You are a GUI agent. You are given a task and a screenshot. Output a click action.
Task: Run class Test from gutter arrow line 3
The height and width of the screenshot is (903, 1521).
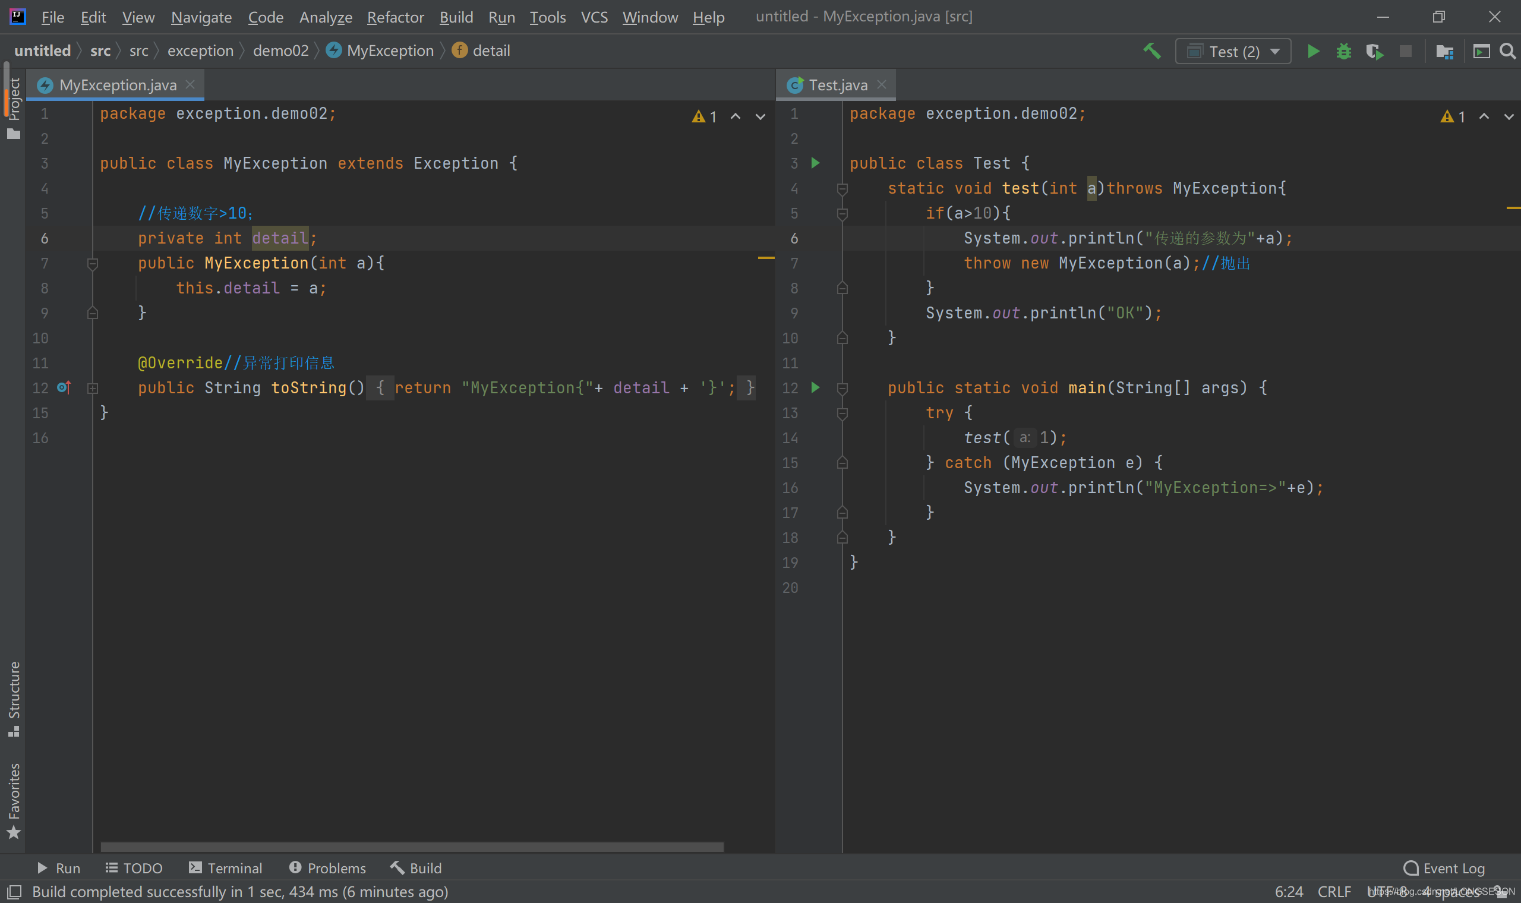815,162
